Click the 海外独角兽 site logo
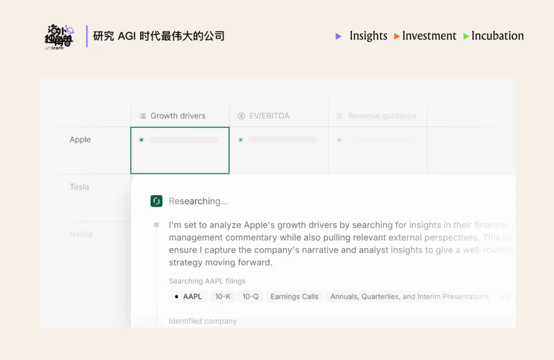The height and width of the screenshot is (360, 554). click(58, 37)
